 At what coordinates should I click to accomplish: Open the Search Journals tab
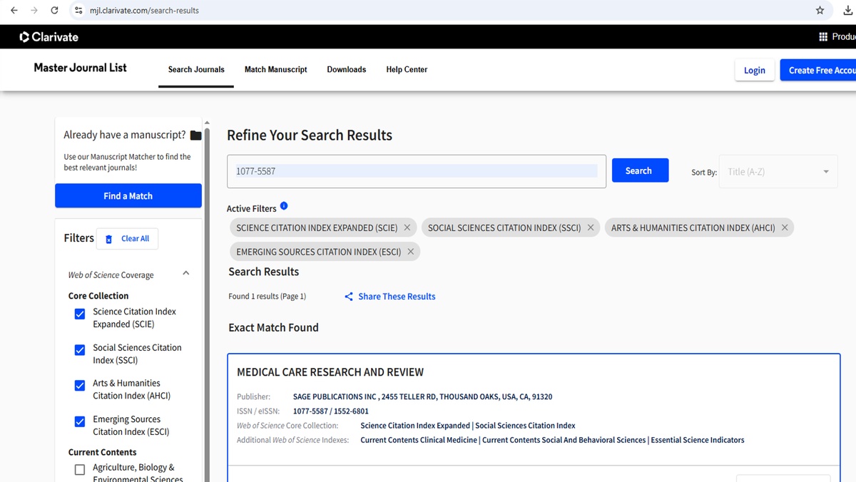pos(196,70)
